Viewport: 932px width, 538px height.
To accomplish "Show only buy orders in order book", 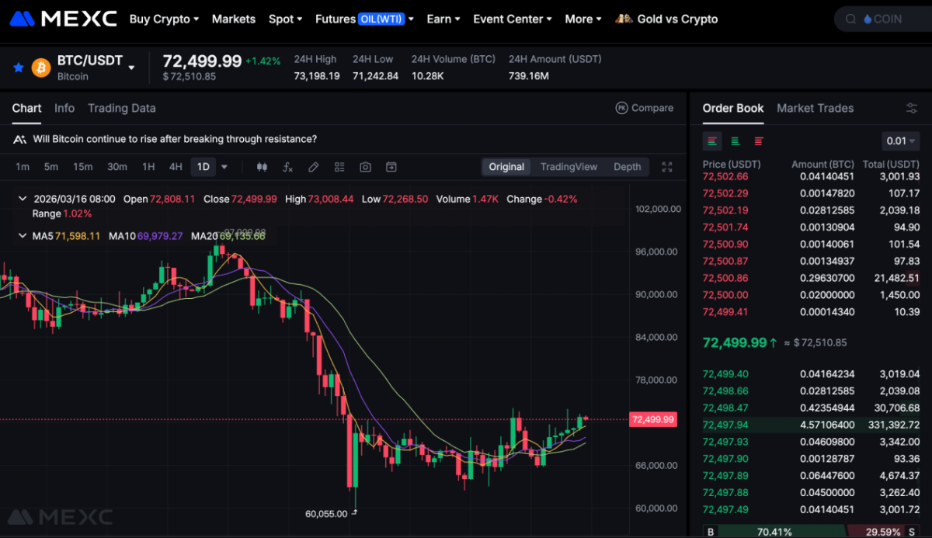I will point(735,141).
